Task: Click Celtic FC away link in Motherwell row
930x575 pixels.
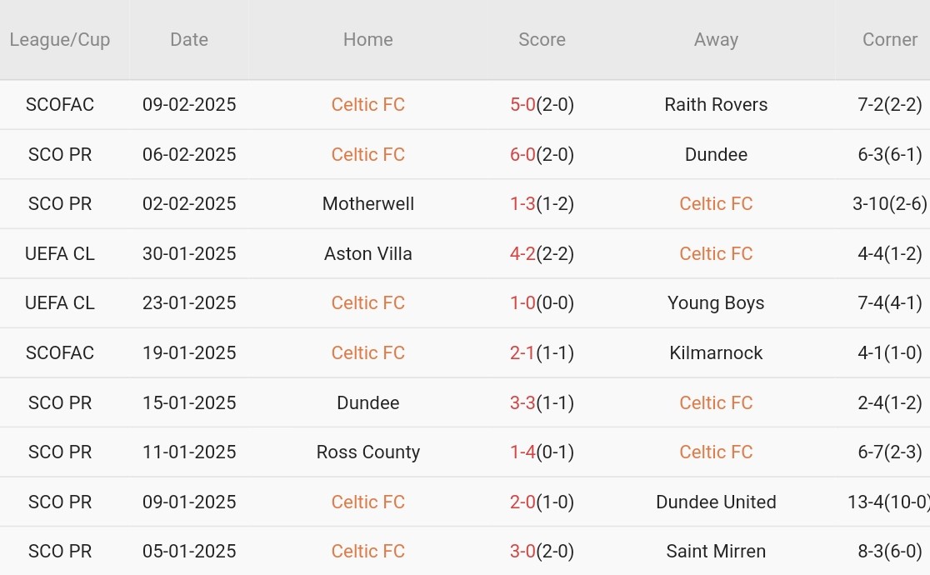Action: click(x=716, y=203)
